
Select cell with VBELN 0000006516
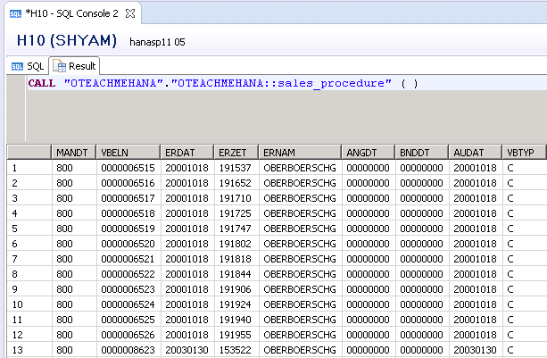[x=128, y=183]
